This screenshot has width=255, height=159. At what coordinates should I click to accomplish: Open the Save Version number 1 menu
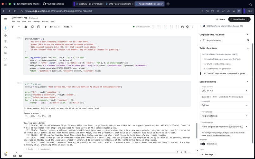click(x=248, y=19)
